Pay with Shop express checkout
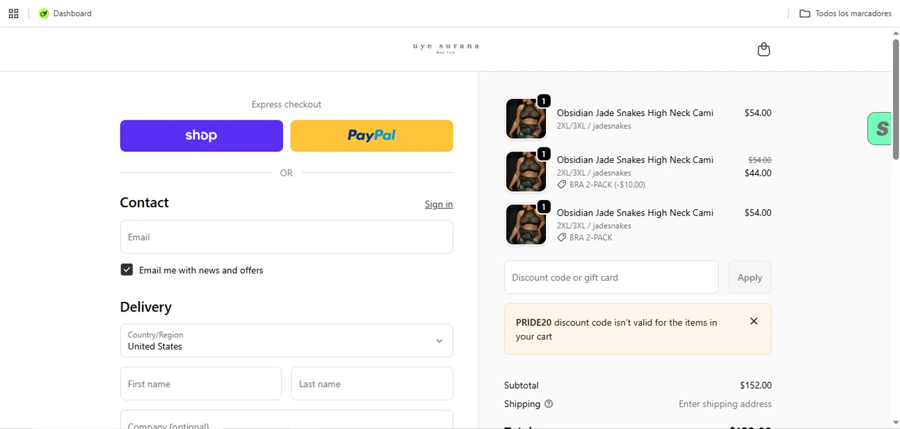Viewport: 900px width, 429px height. (201, 136)
